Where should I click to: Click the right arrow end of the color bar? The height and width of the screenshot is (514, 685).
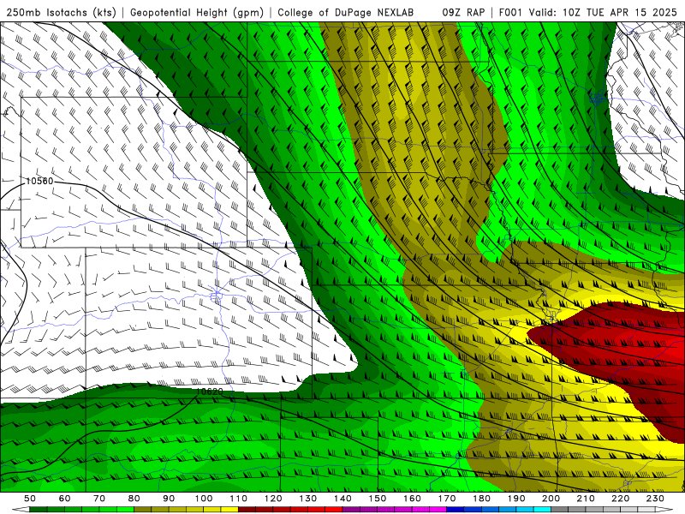(x=664, y=510)
